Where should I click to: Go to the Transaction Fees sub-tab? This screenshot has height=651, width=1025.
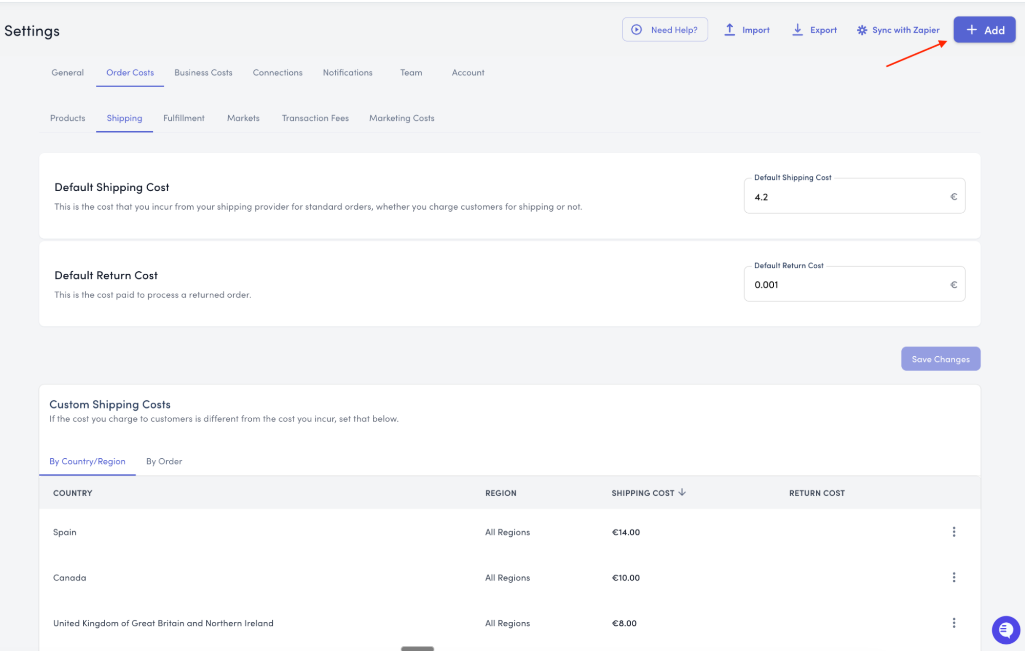[315, 118]
